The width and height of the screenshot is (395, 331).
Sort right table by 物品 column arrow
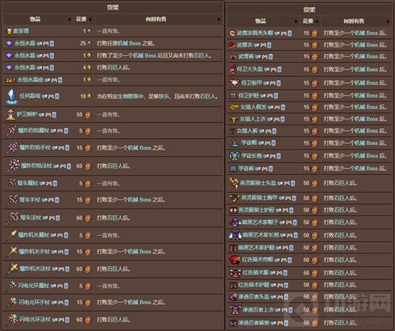tap(296, 22)
